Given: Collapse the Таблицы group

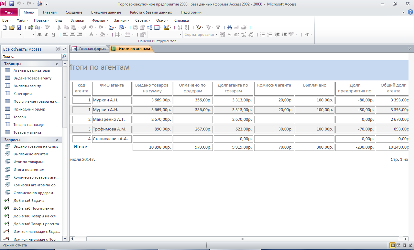Looking at the screenshot, I should coord(57,64).
